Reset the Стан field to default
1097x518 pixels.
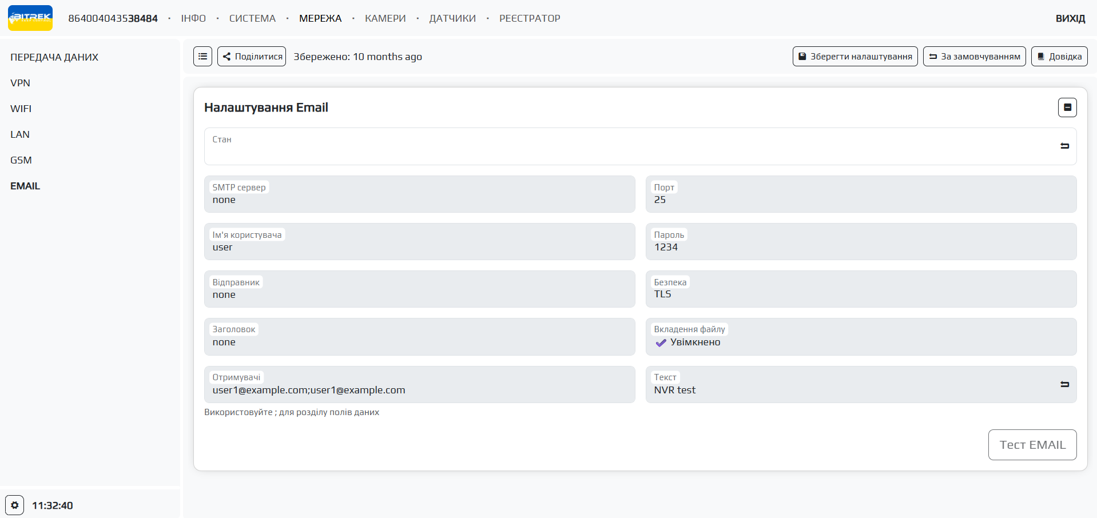click(1064, 146)
